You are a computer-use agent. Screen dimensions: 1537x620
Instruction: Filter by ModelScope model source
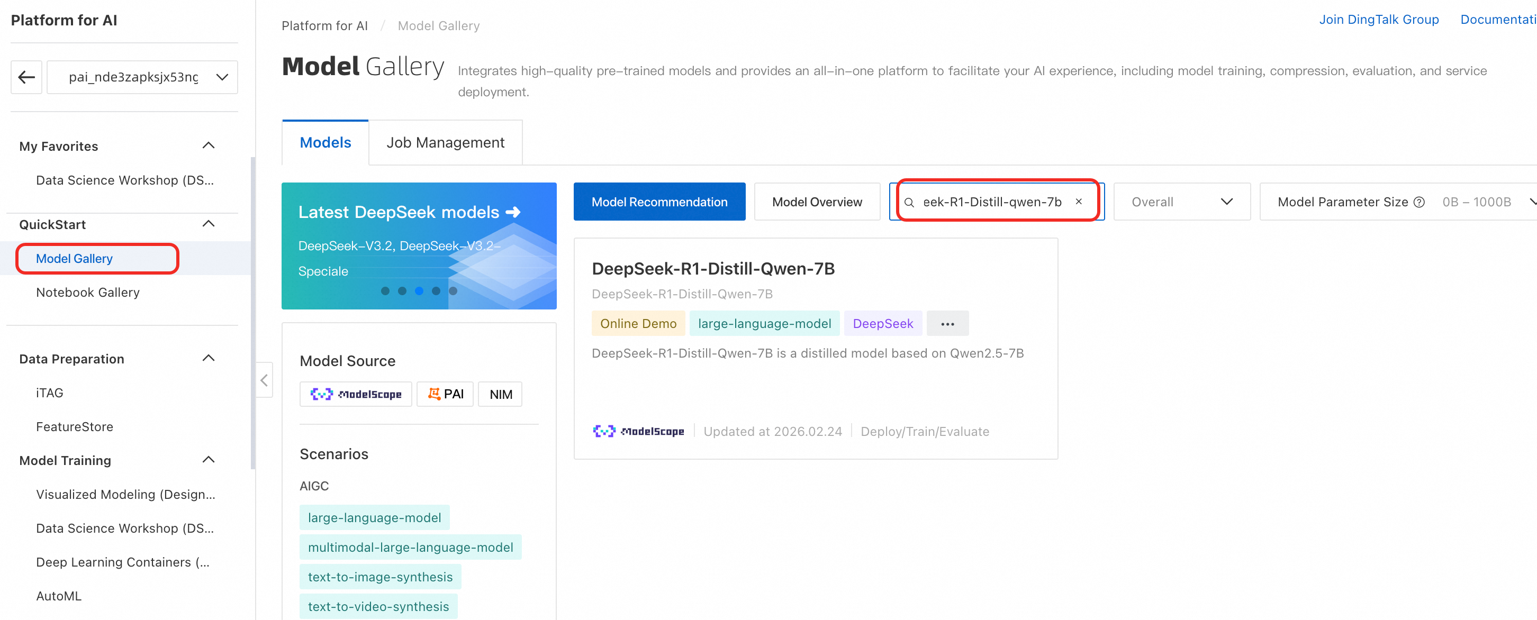click(356, 394)
